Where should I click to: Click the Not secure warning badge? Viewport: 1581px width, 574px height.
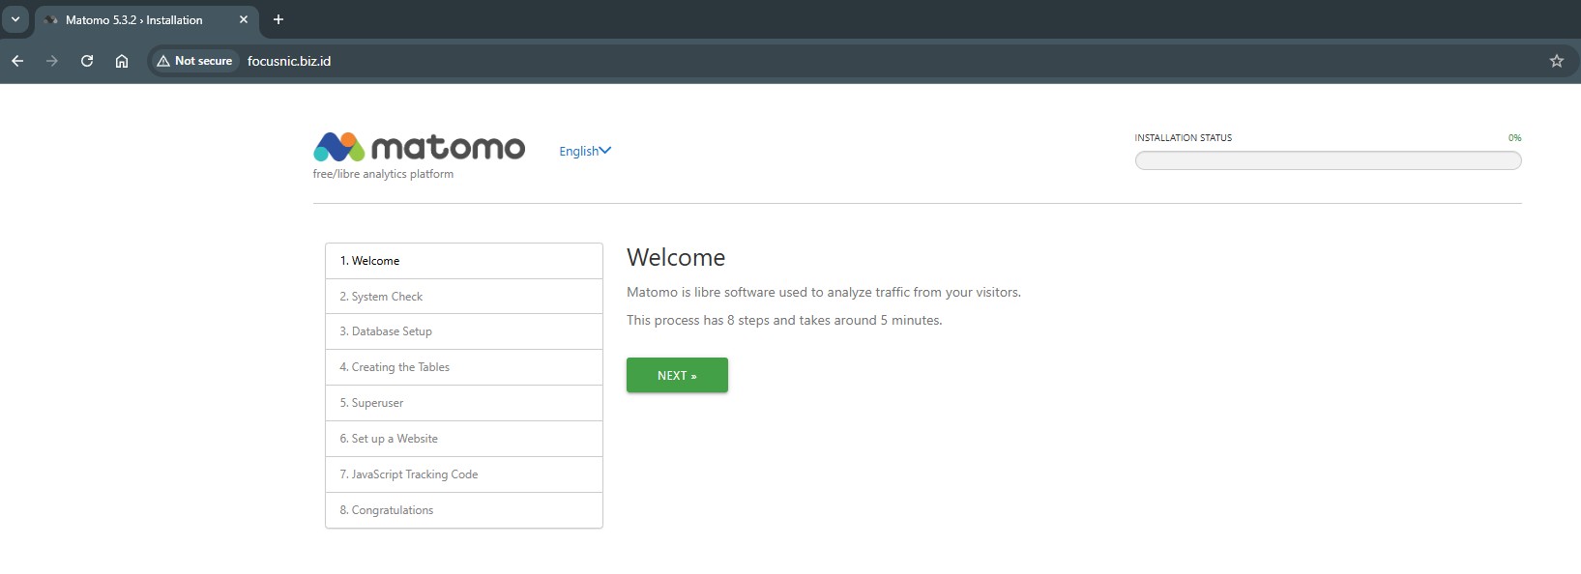195,61
